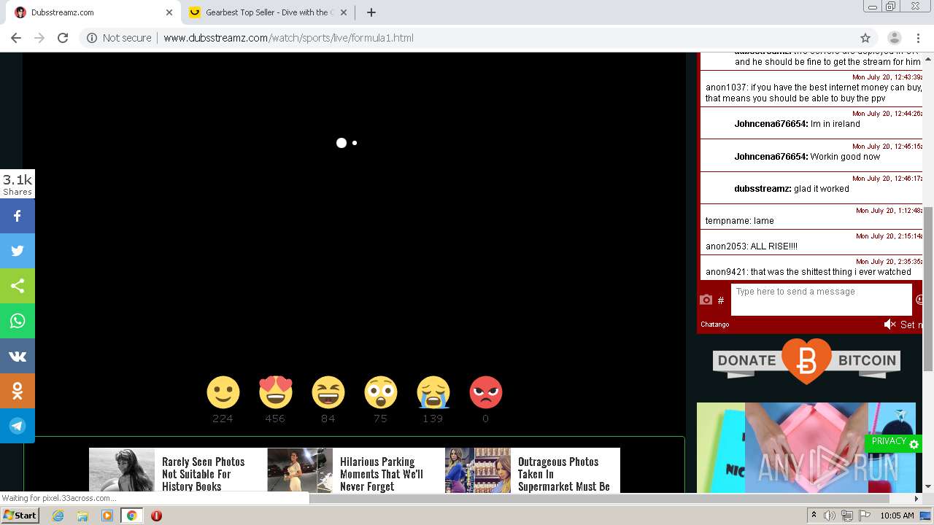Click the Donate Bitcoin banner
The image size is (934, 525).
806,361
